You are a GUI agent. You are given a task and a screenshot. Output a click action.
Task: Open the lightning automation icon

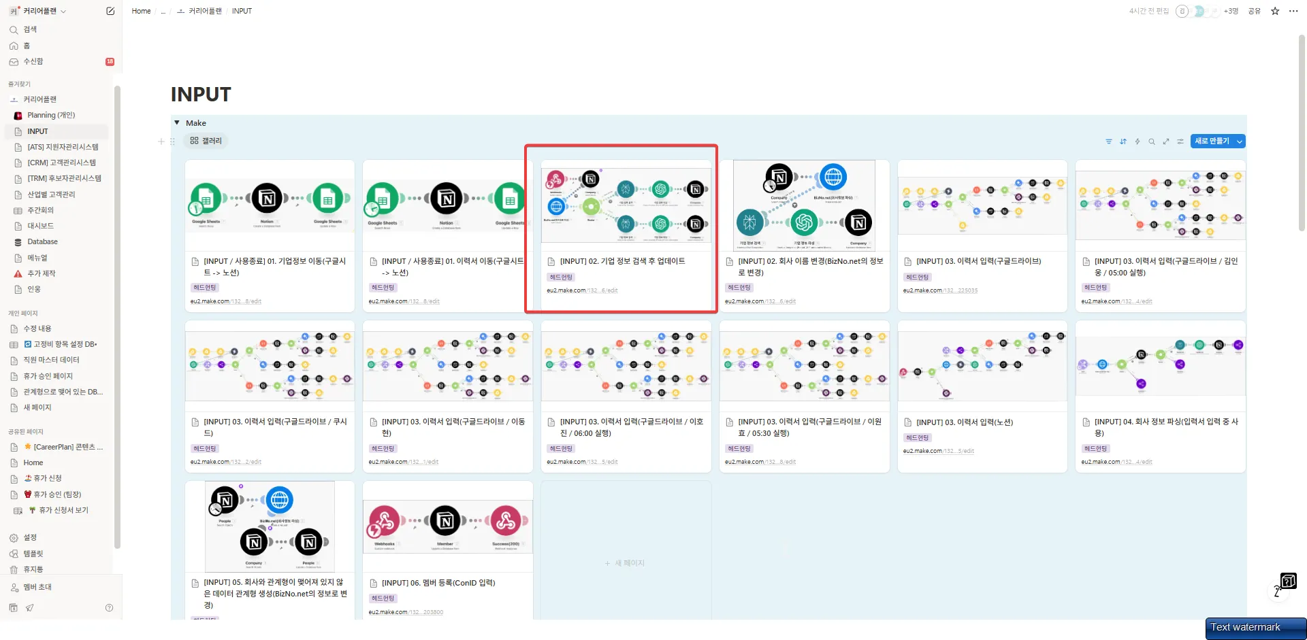tap(1137, 141)
